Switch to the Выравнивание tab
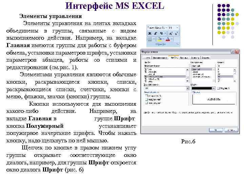Image resolution: width=244 pixels, height=183 pixels. click(x=160, y=58)
